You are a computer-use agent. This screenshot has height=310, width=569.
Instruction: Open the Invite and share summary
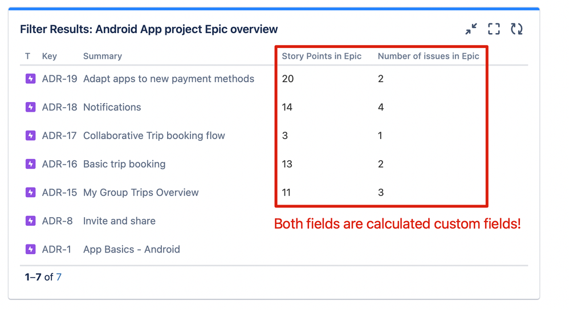119,221
